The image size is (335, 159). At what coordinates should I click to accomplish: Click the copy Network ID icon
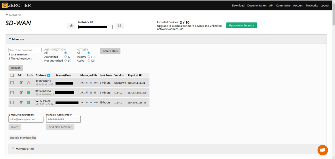coord(71,26)
